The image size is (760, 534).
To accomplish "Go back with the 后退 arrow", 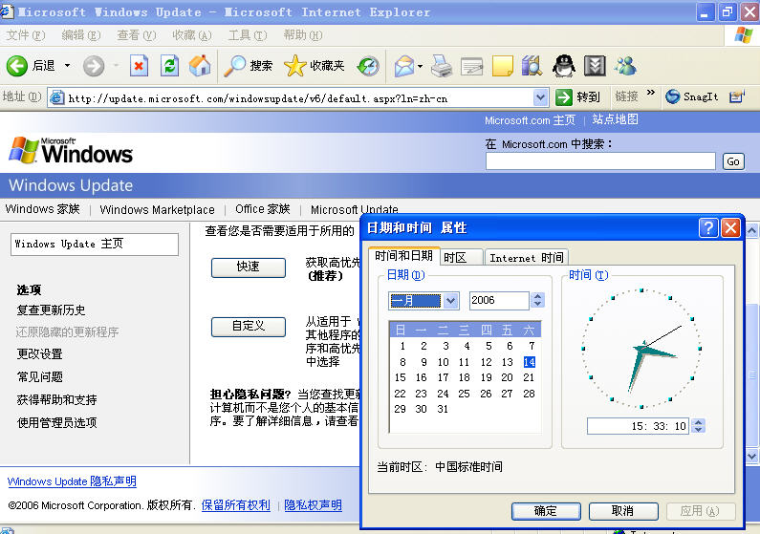I will [17, 66].
